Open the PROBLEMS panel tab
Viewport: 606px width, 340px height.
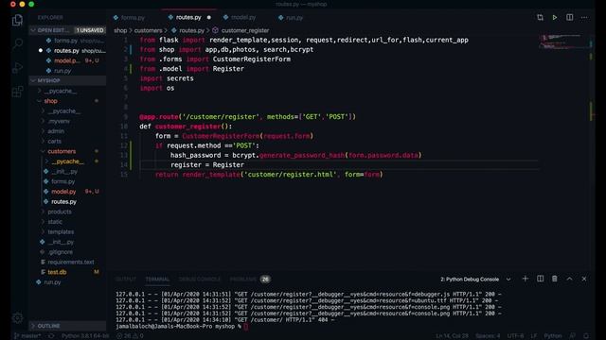(243, 280)
